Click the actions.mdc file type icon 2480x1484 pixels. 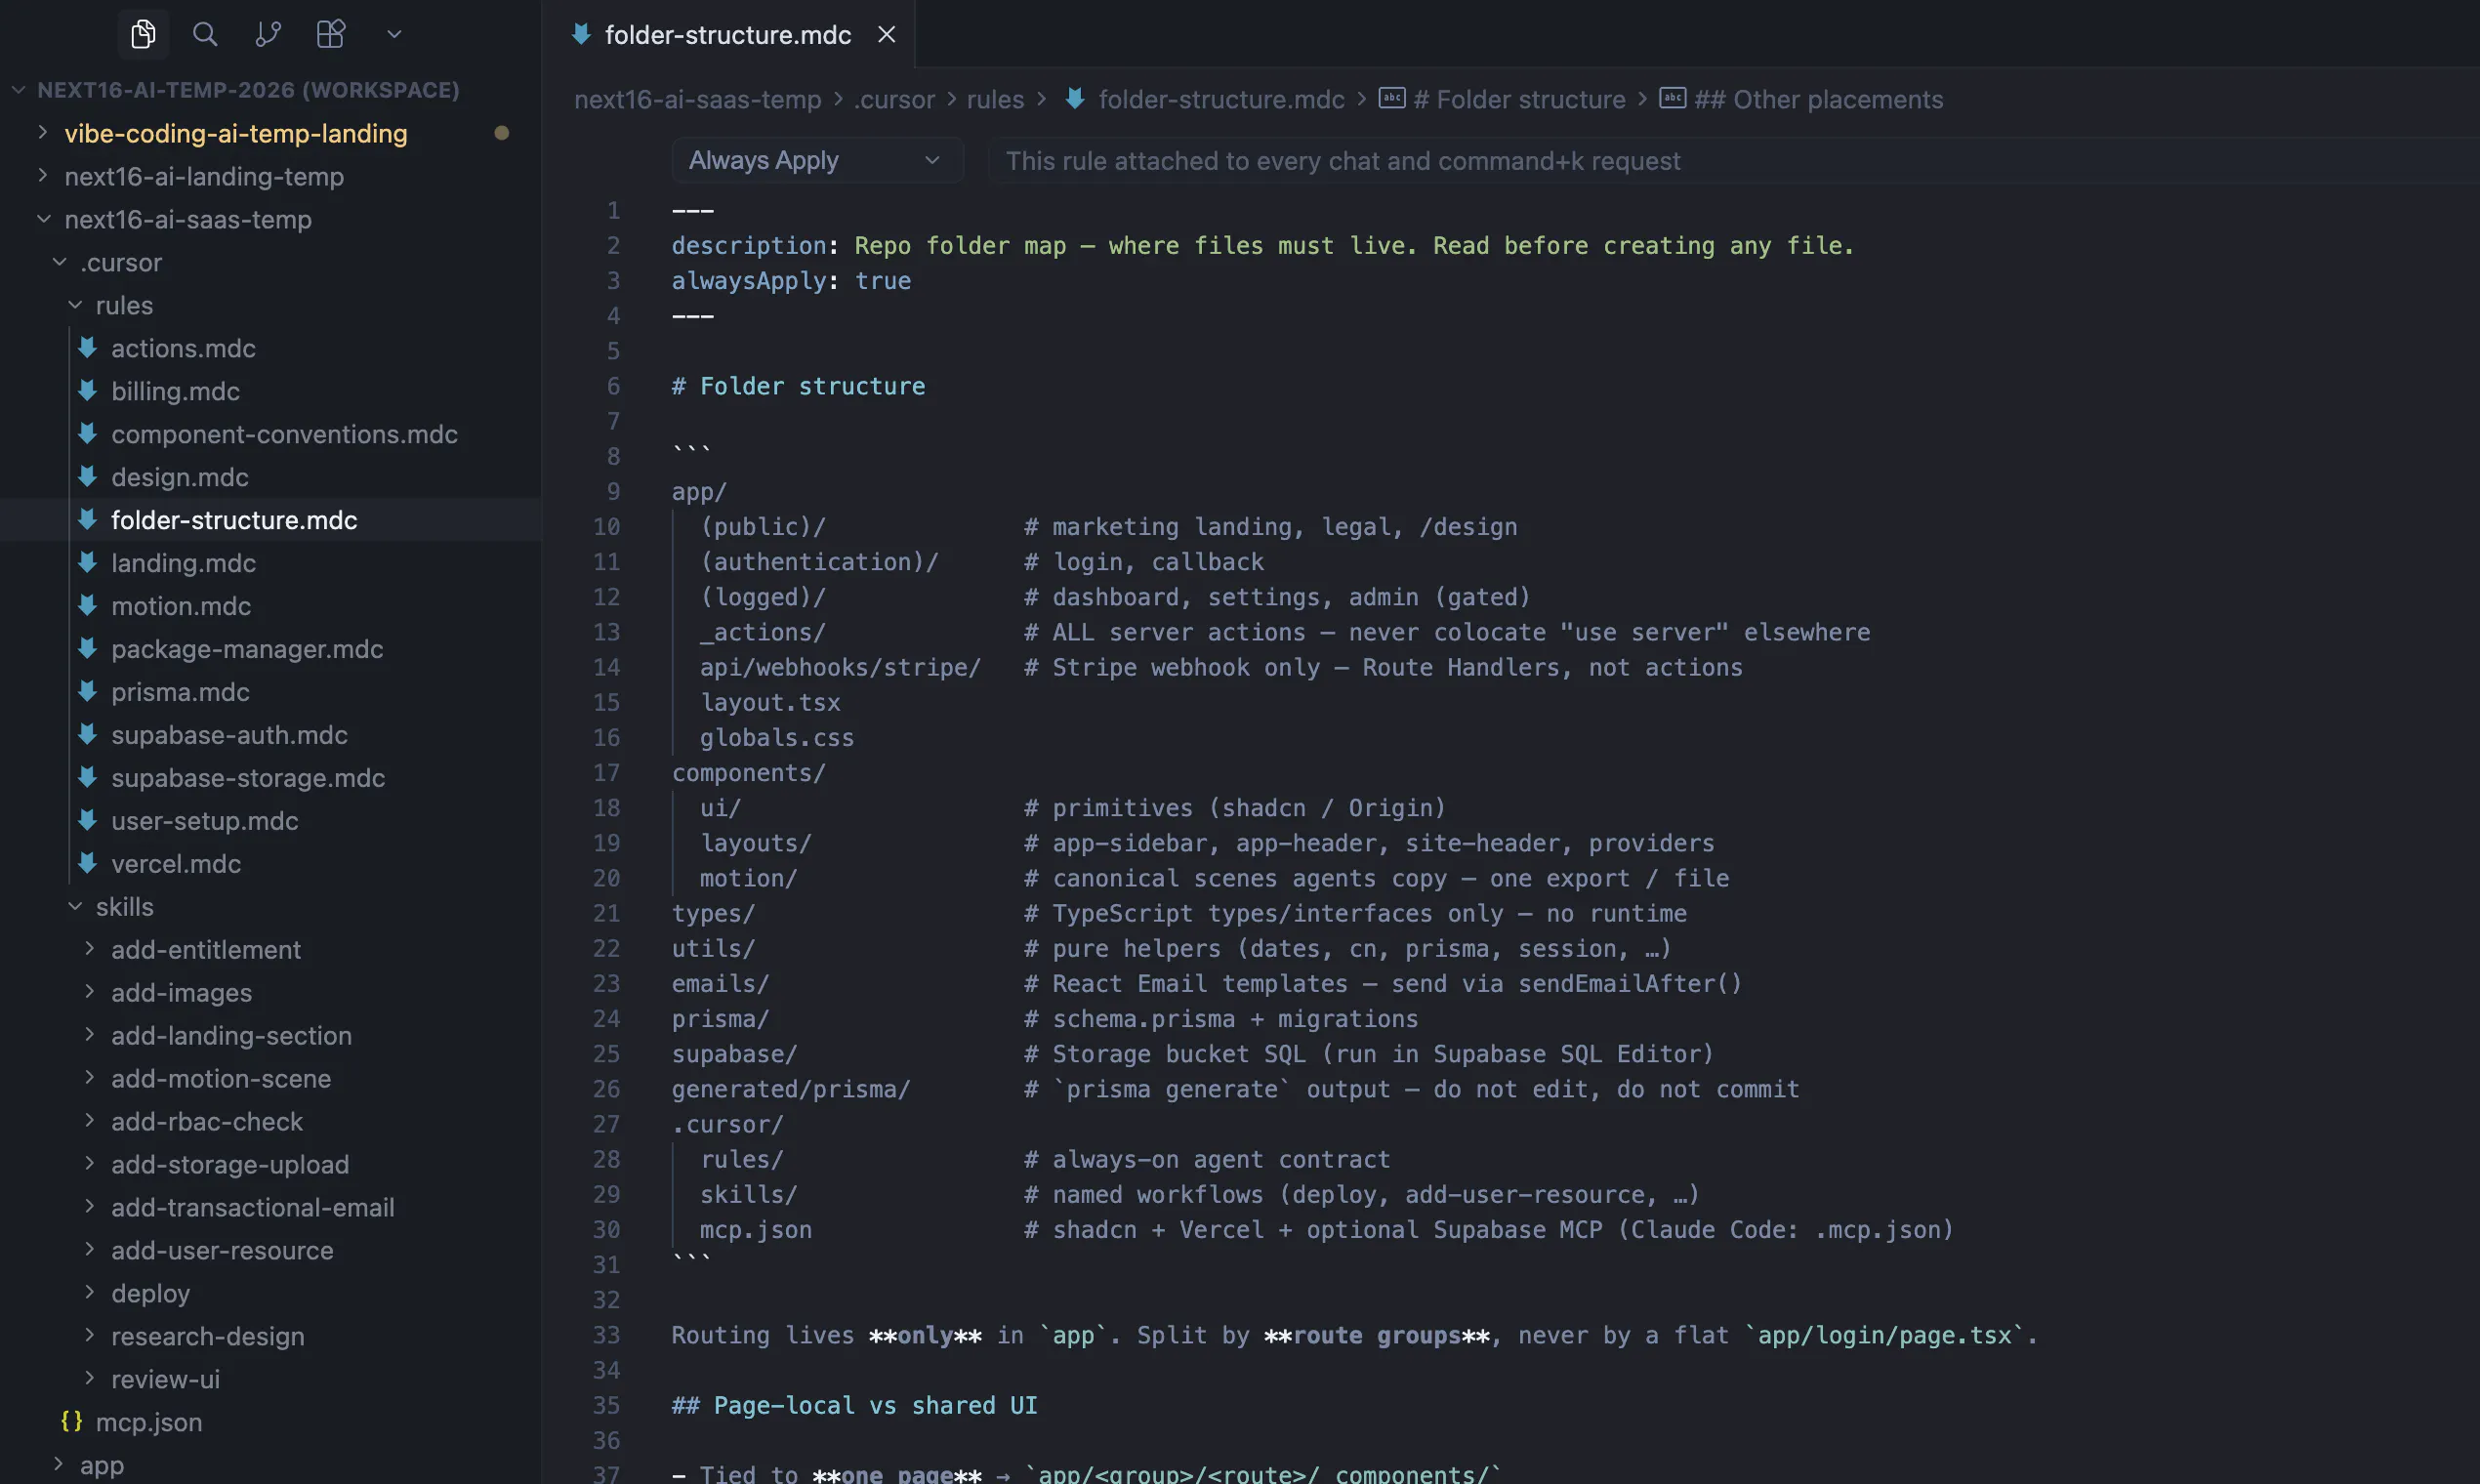pyautogui.click(x=88, y=348)
